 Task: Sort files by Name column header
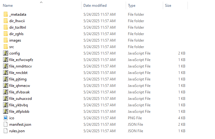pyautogui.click(x=8, y=6)
